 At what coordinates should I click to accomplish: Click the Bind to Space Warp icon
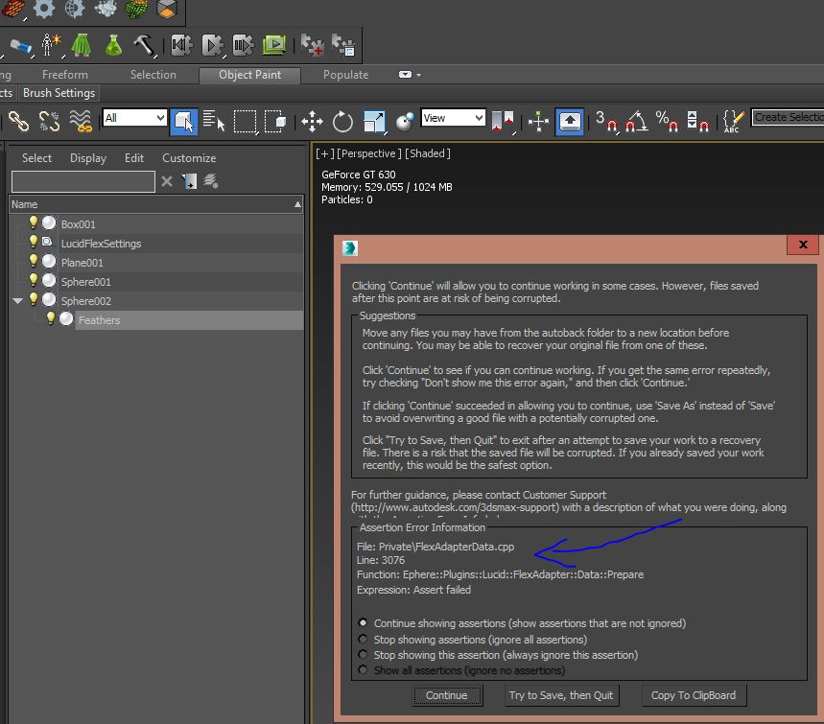(x=81, y=121)
